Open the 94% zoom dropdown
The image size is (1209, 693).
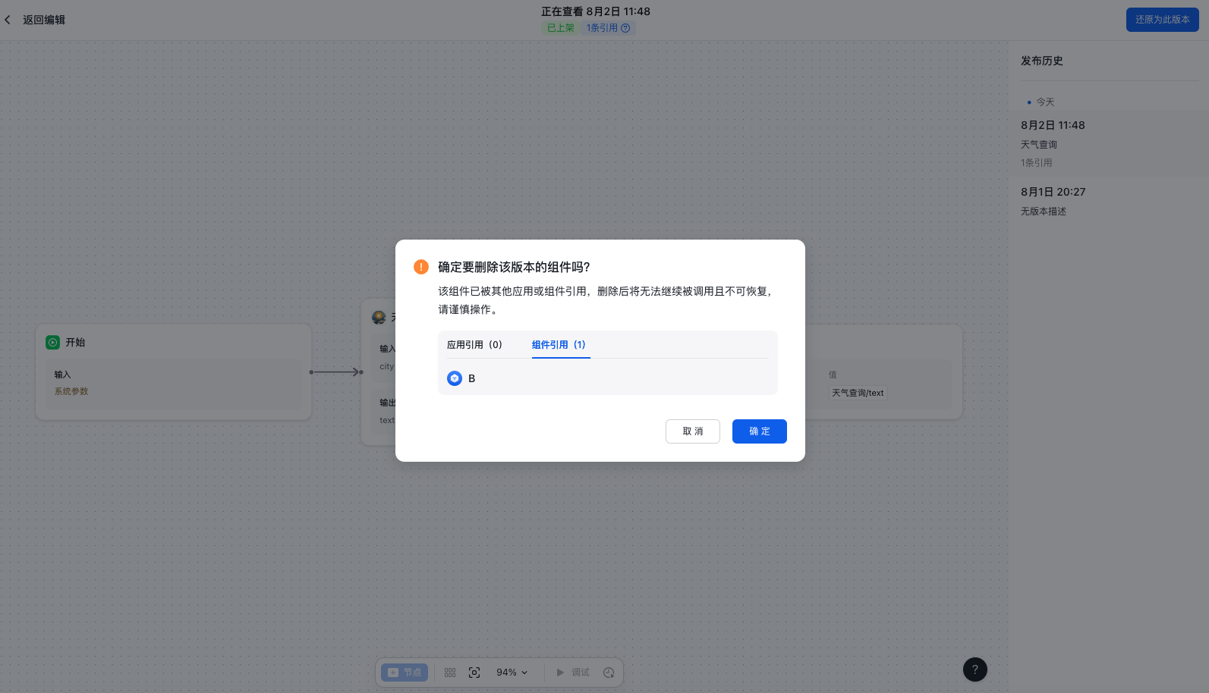[x=512, y=673]
